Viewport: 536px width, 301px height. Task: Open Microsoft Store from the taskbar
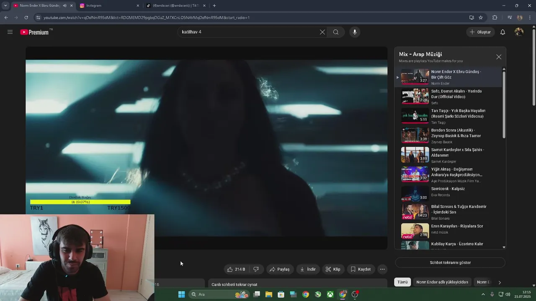(281, 294)
